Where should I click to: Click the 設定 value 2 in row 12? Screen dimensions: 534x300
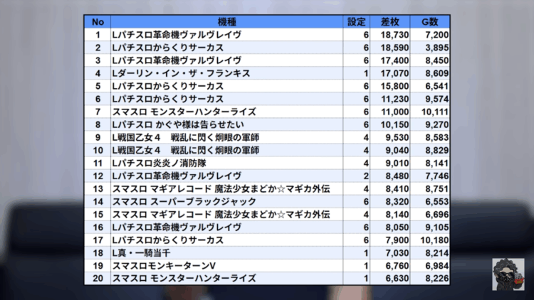pos(365,176)
